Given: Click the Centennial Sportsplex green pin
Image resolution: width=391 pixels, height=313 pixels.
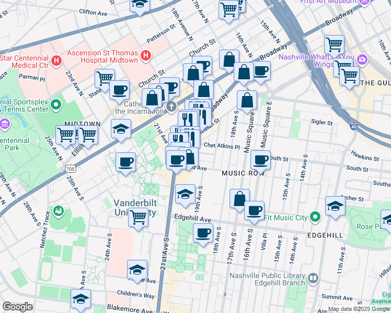Looking at the screenshot, I should [56, 105].
